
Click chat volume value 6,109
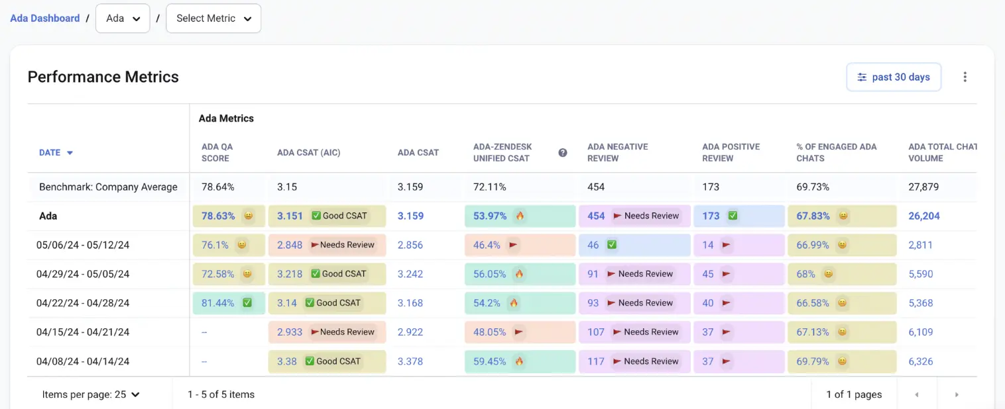pos(921,332)
